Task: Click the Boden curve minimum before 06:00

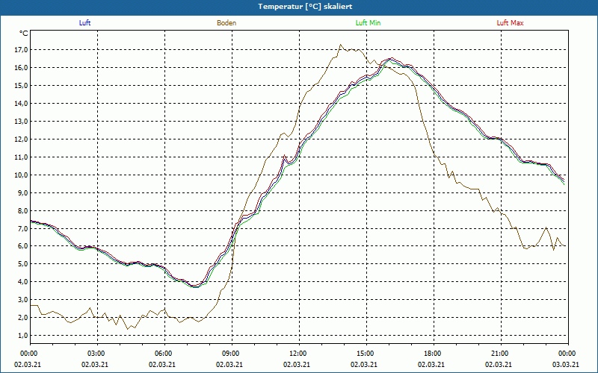Action: click(x=127, y=329)
